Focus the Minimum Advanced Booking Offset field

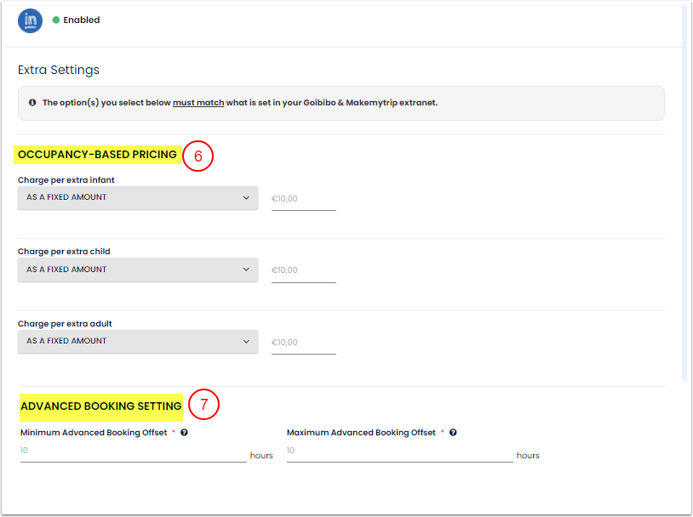[133, 451]
